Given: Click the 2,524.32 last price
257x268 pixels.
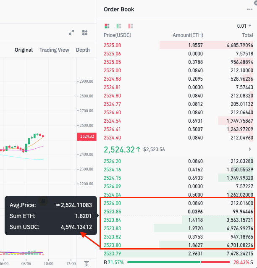Looking at the screenshot, I should [x=119, y=149].
